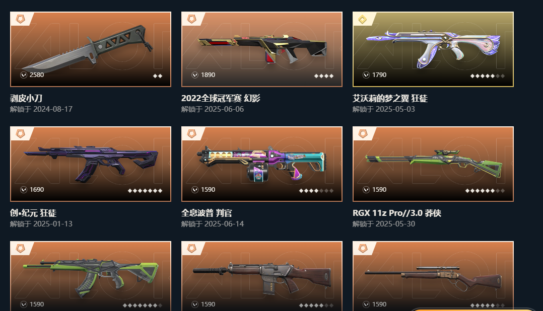
Task: Open the 2022全球冠军赛 幻影 skin image
Action: point(262,49)
